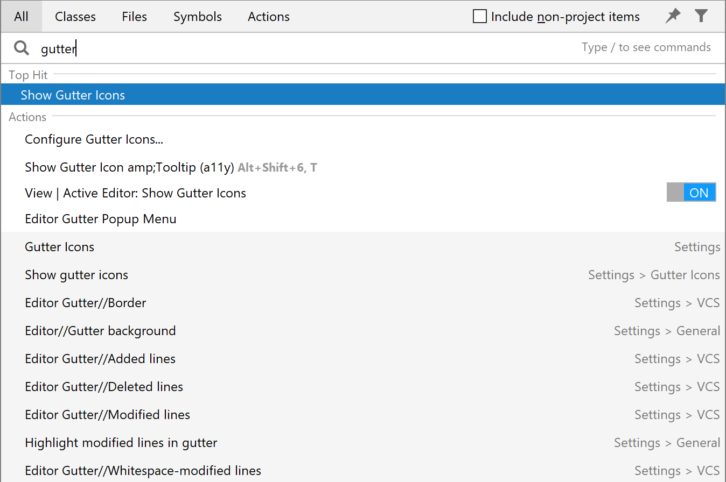The width and height of the screenshot is (726, 482).
Task: Choose Configure Gutter Icons... action
Action: click(363, 140)
